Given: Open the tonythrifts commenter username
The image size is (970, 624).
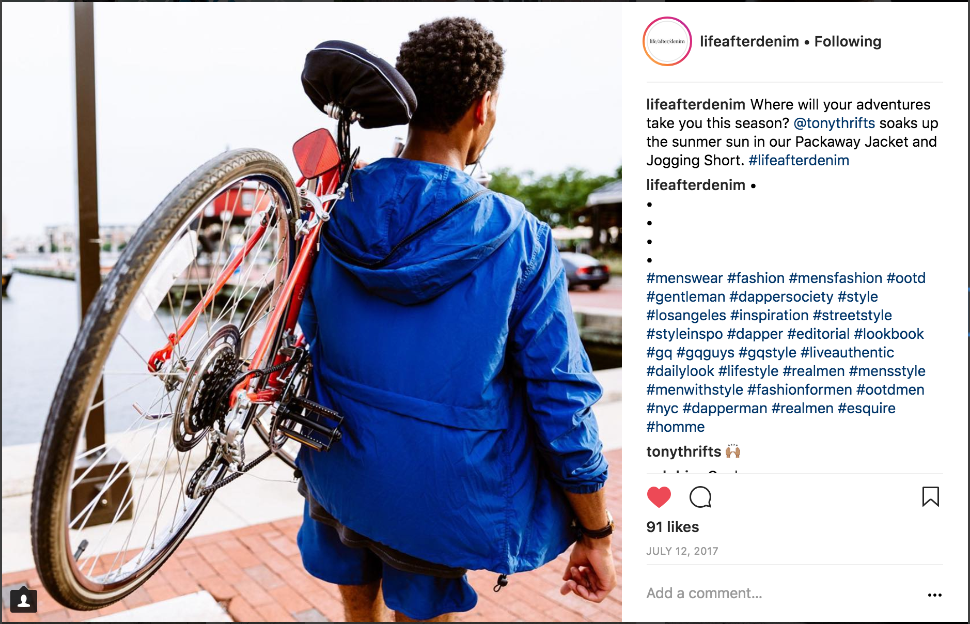Looking at the screenshot, I should (x=683, y=451).
